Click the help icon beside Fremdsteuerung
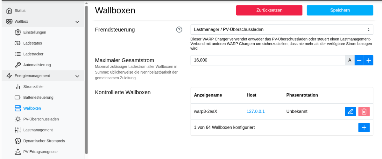 point(179,30)
